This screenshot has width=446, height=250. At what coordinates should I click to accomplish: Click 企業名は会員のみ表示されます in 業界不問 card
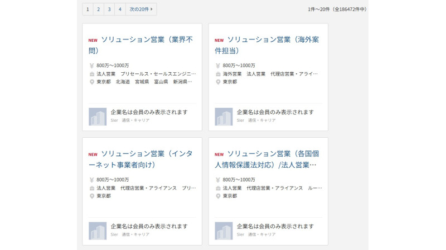(149, 112)
